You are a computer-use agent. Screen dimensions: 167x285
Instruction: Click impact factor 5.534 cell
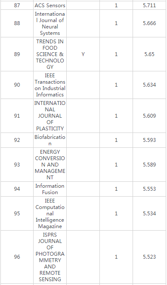149,213
